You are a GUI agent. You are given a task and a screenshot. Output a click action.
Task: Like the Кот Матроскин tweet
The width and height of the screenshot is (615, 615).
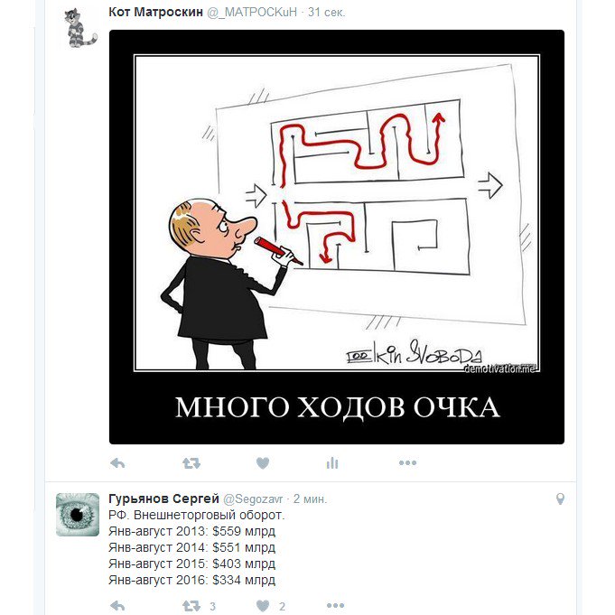(263, 463)
